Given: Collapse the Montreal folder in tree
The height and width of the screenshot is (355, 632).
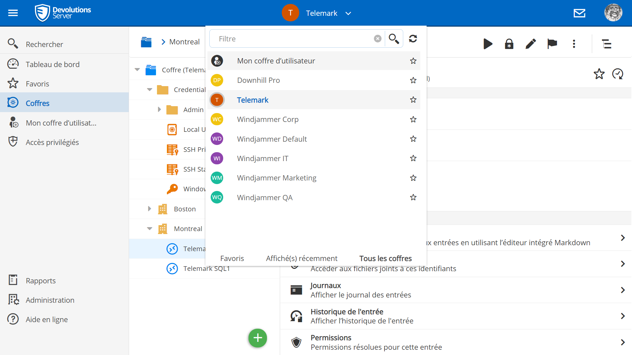Looking at the screenshot, I should [x=149, y=228].
